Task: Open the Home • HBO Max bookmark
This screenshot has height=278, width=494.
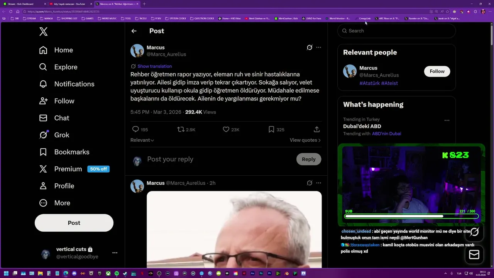Action: [x=230, y=19]
